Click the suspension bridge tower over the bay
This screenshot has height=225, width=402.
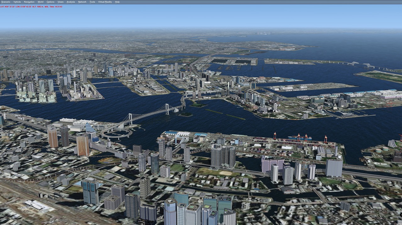point(167,109)
